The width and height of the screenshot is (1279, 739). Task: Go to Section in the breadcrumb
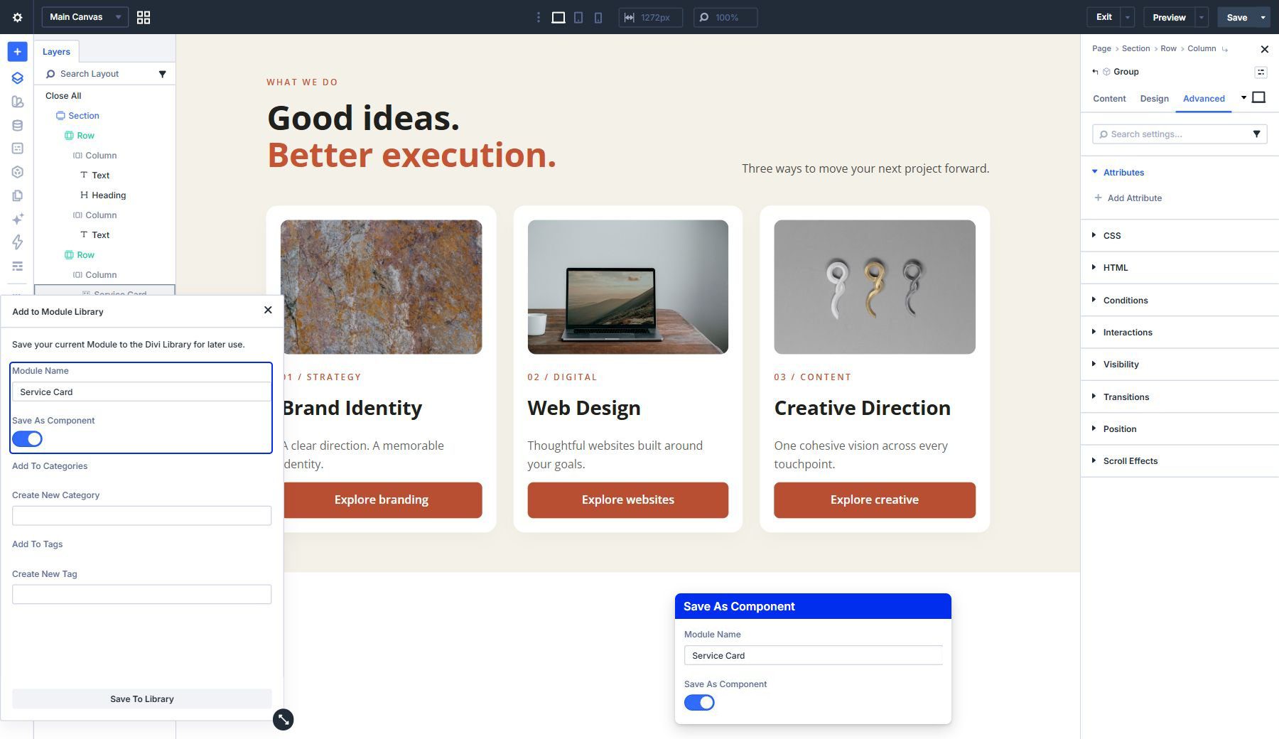click(1135, 48)
